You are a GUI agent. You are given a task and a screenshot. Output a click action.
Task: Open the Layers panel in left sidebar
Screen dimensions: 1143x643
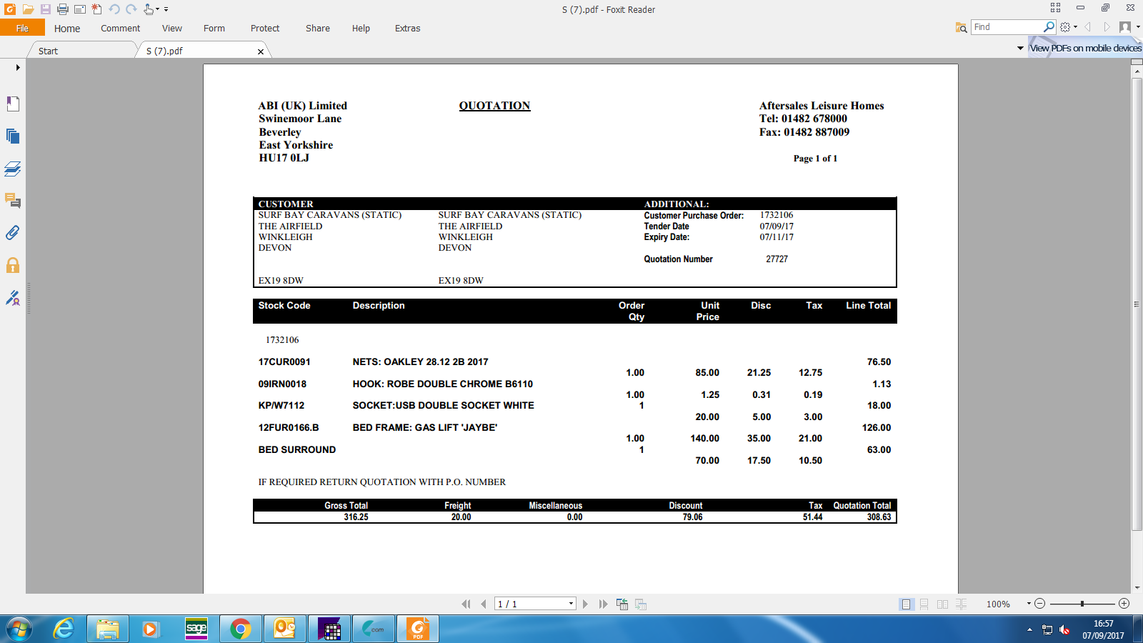coord(13,169)
